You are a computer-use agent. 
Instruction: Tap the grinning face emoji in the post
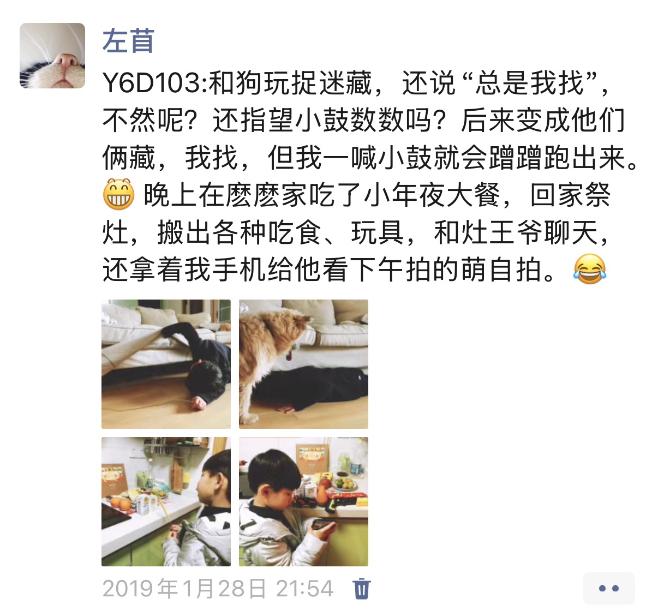118,194
